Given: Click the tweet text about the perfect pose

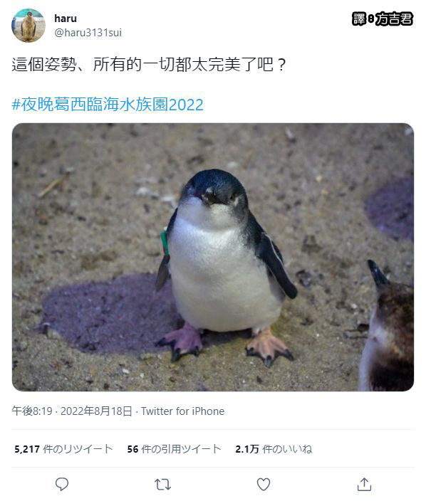Looking at the screenshot, I should (x=148, y=65).
